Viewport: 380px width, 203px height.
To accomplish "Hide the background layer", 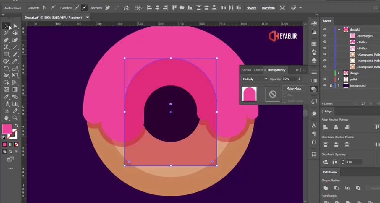I will [x=325, y=85].
